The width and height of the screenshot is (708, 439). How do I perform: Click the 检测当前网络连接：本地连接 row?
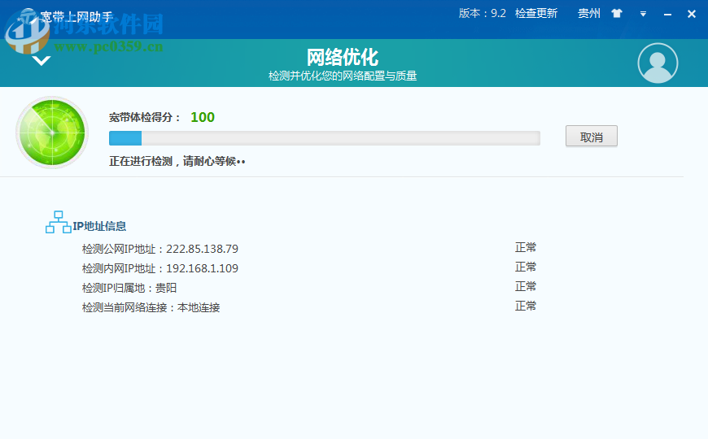click(151, 307)
